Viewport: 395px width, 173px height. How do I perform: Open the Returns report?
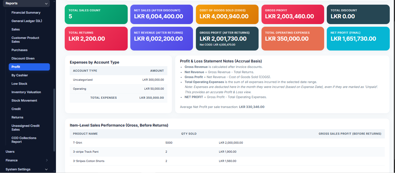(17, 117)
